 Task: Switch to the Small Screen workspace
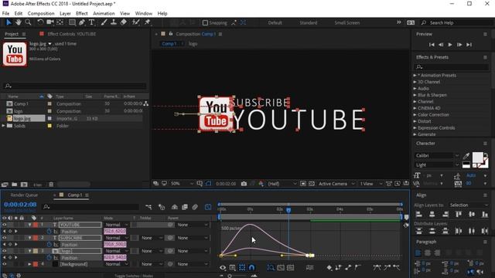pyautogui.click(x=347, y=22)
